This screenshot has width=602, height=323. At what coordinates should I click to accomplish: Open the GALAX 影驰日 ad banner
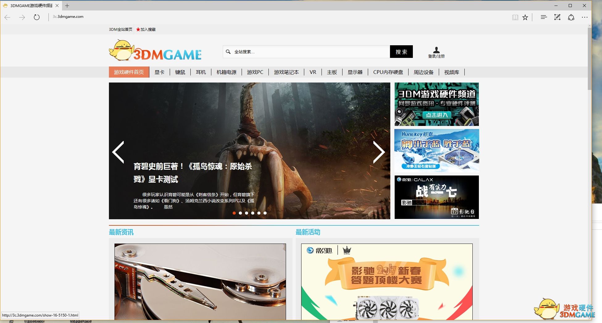coord(437,197)
